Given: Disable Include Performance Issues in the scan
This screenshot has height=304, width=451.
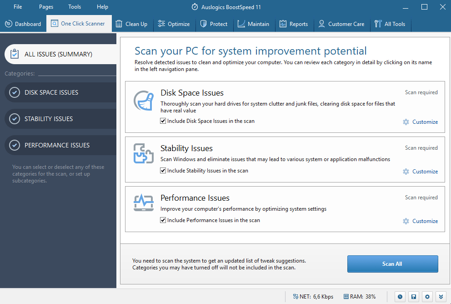Looking at the screenshot, I should pyautogui.click(x=163, y=220).
